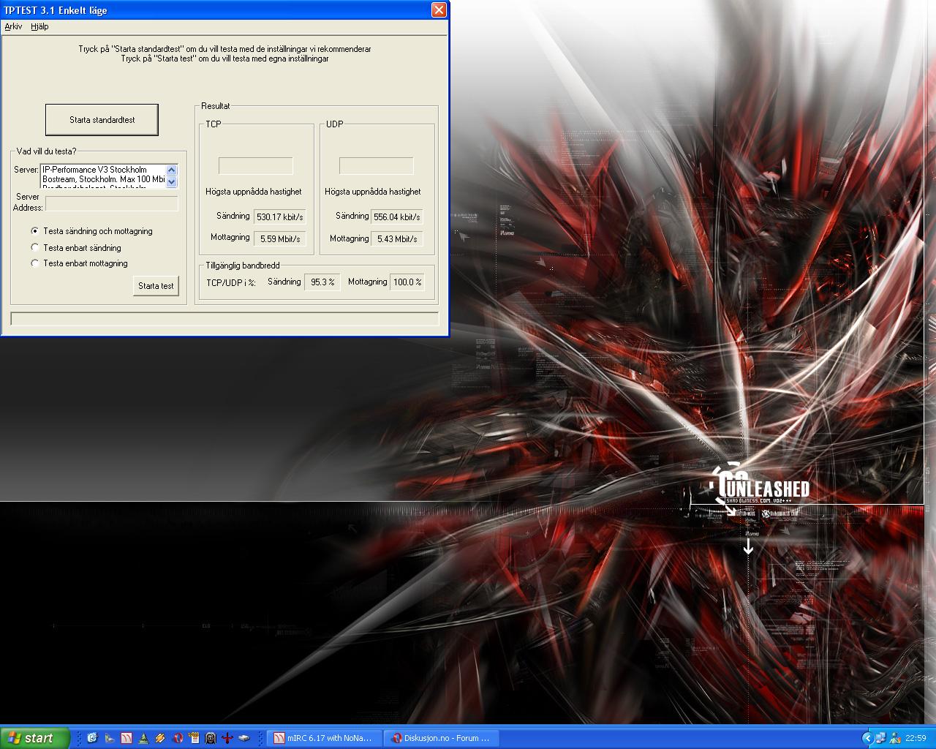Show hidden system tray icons
Screen dimensions: 936x749
pos(867,738)
